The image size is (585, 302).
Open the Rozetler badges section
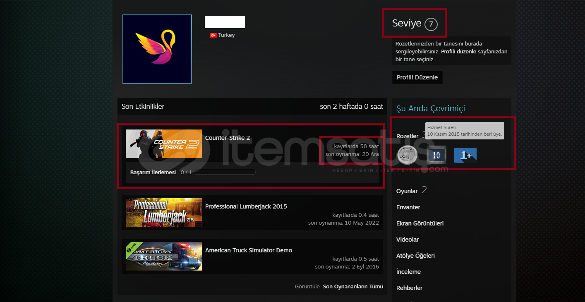click(408, 136)
